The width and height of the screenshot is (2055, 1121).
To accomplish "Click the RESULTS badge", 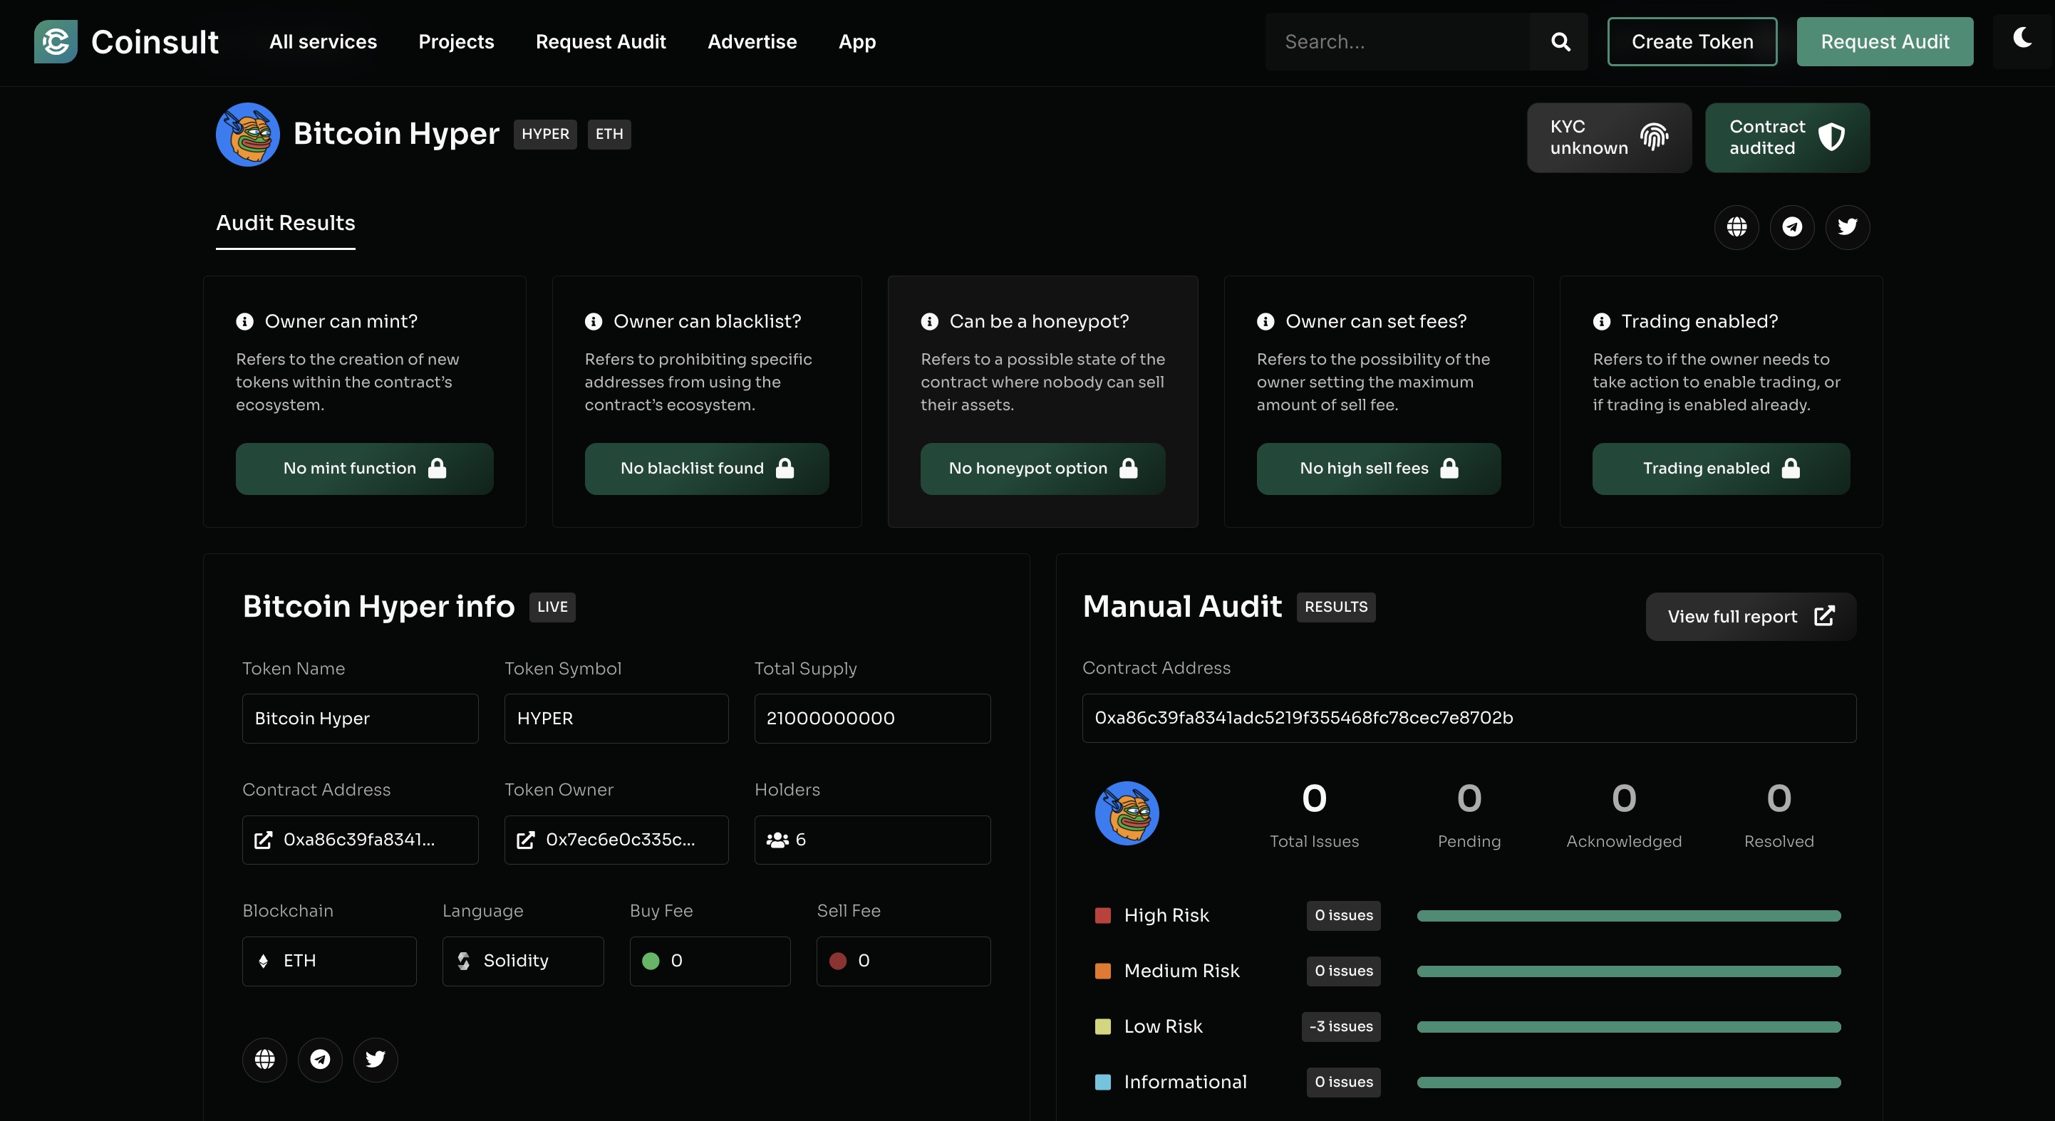I will (x=1336, y=607).
